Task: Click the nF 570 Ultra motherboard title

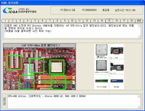Action: click(x=41, y=45)
